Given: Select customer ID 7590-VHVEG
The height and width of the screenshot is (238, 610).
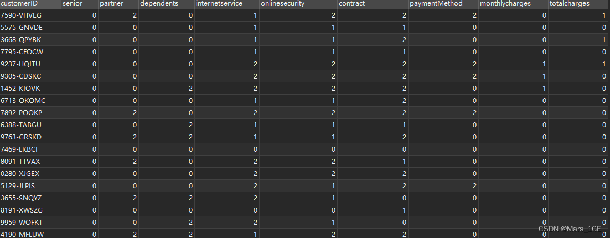Looking at the screenshot, I should 30,15.
